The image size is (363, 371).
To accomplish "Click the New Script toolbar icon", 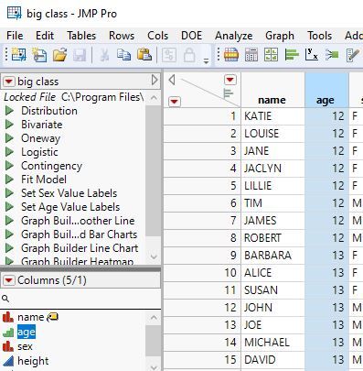I will pyautogui.click(x=39, y=55).
